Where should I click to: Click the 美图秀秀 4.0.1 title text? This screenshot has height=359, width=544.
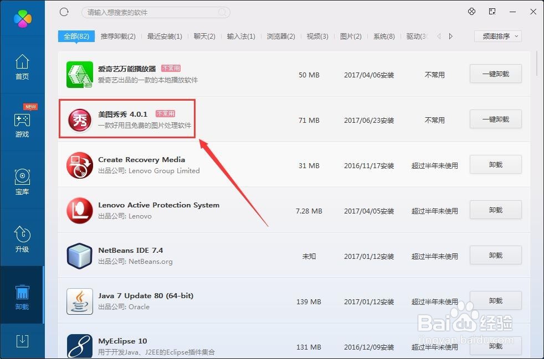click(123, 114)
